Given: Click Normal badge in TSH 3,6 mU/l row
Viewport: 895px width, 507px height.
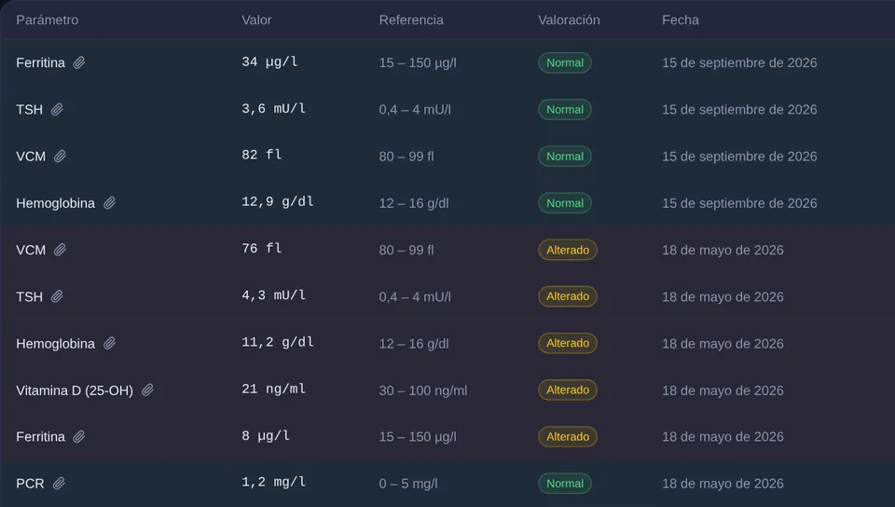Looking at the screenshot, I should (x=565, y=109).
